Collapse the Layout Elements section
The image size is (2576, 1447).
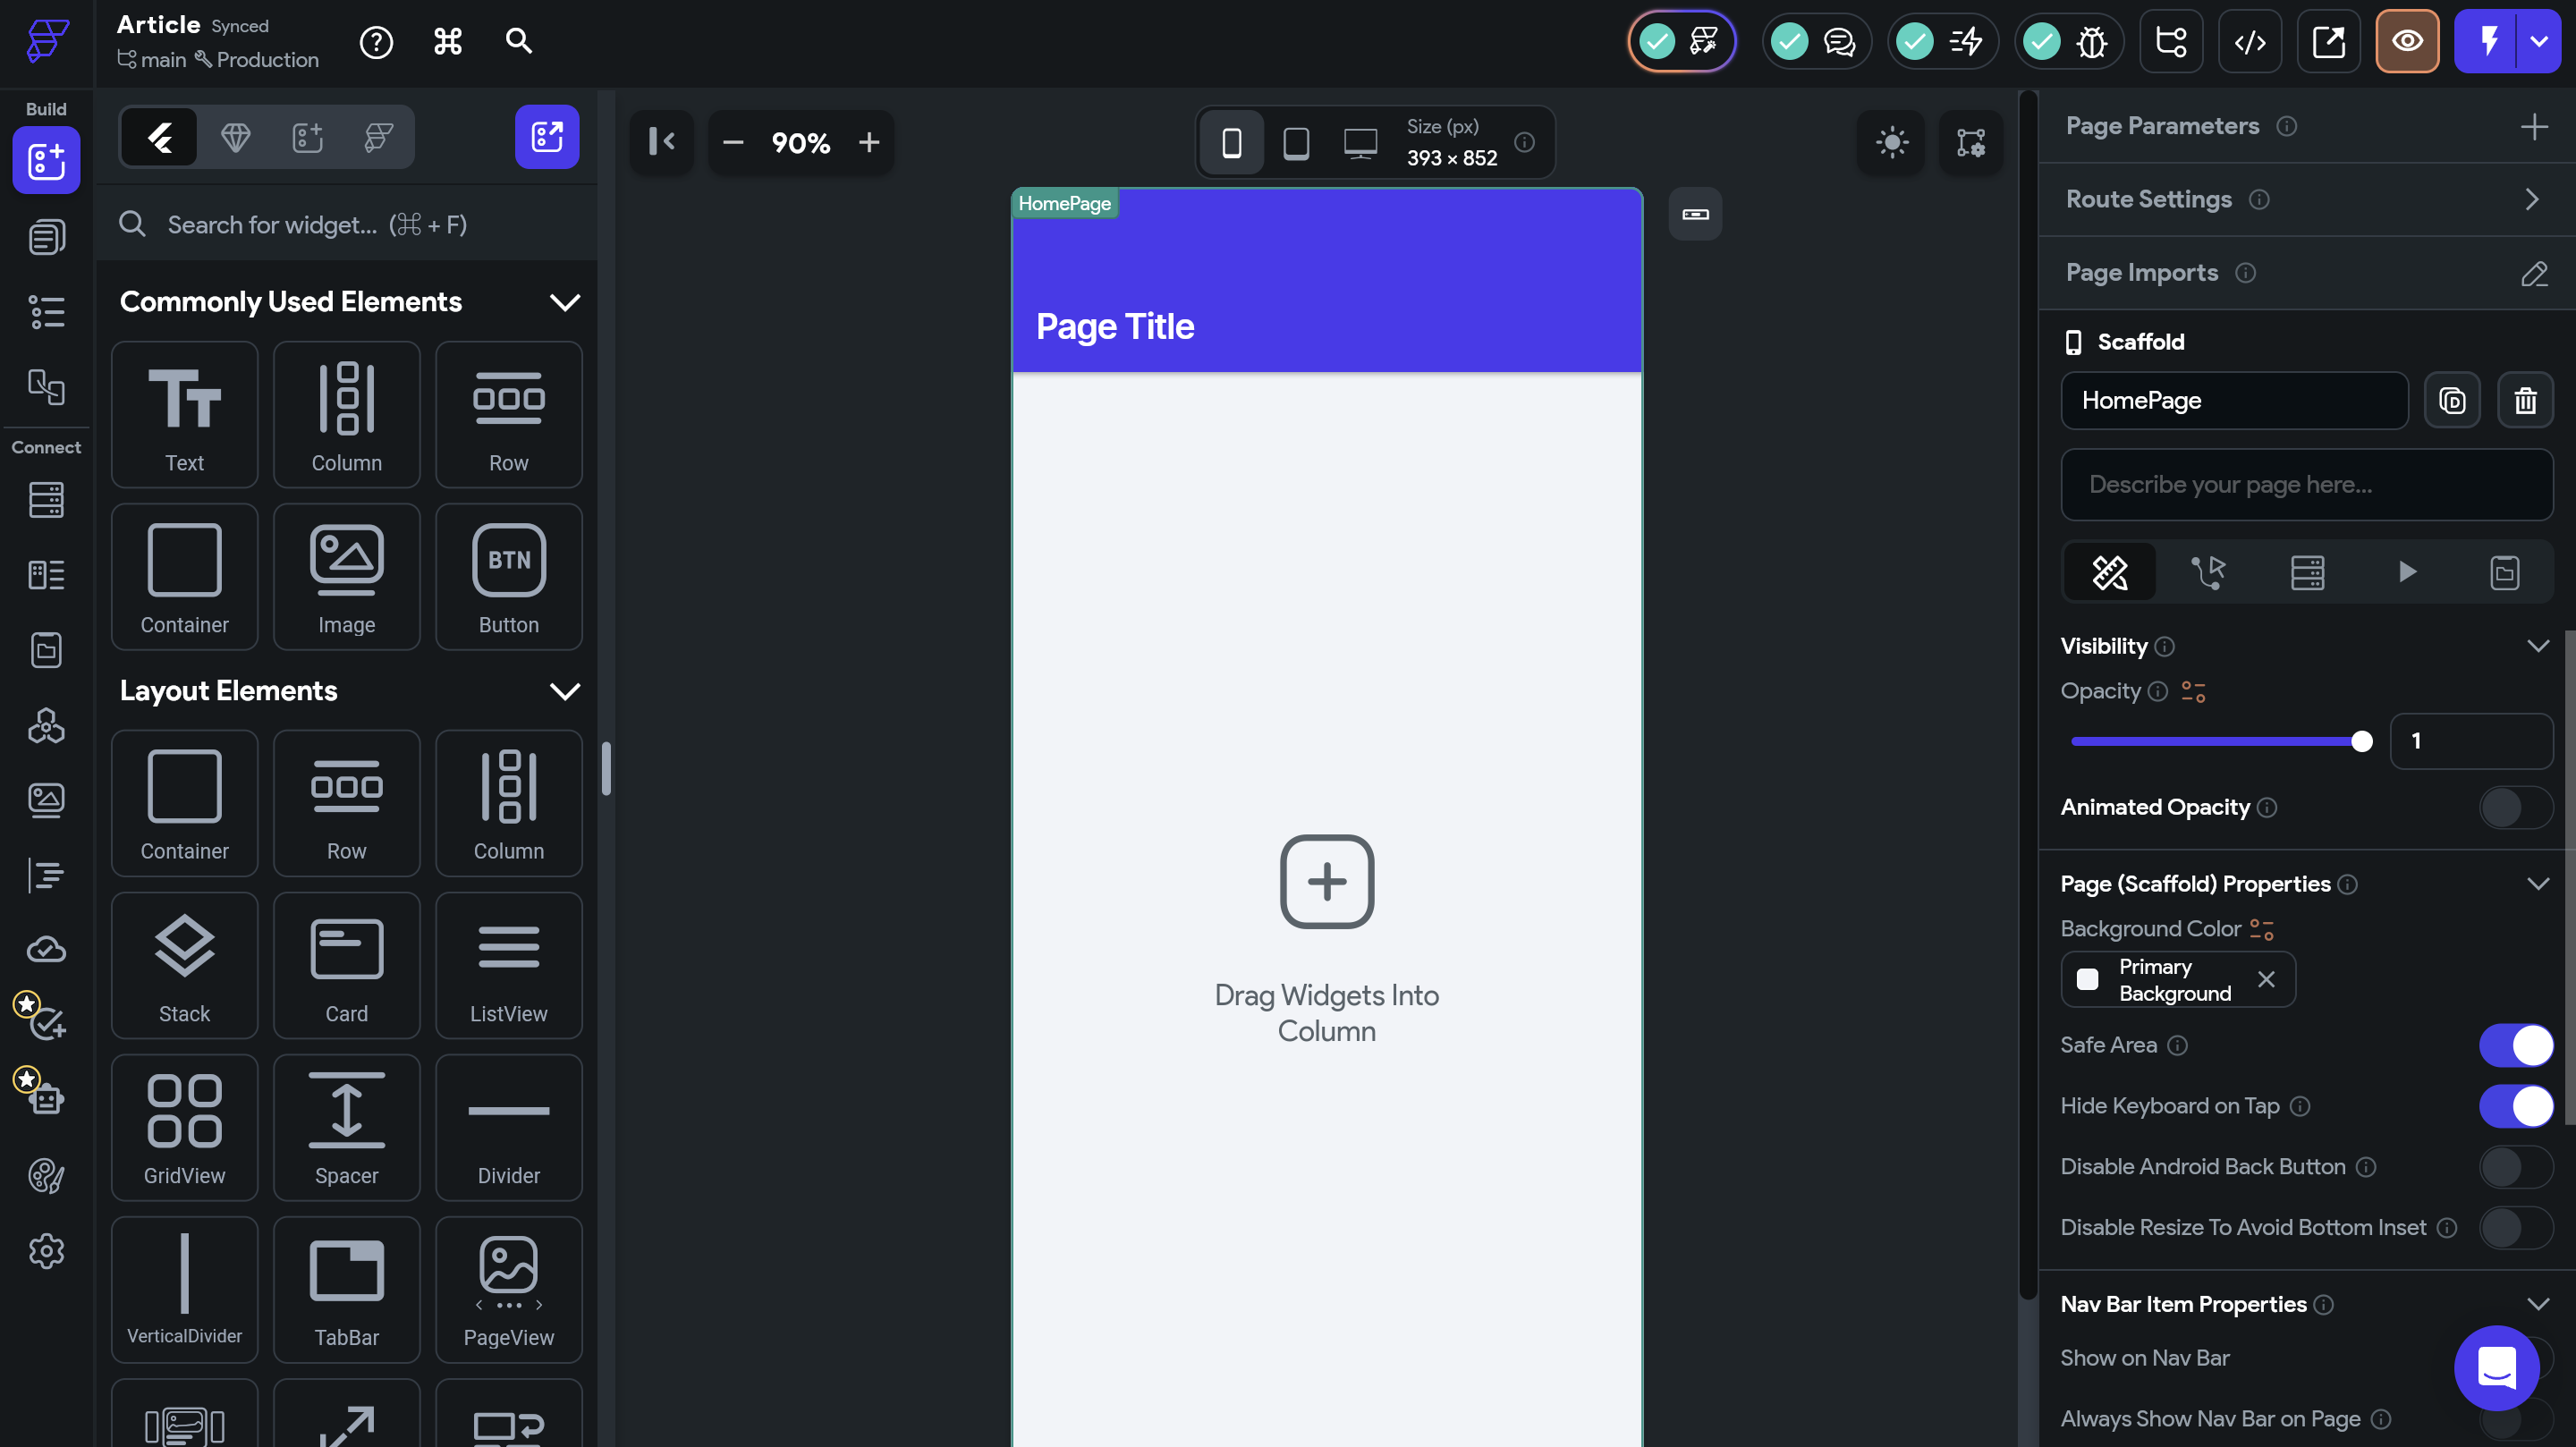565,691
